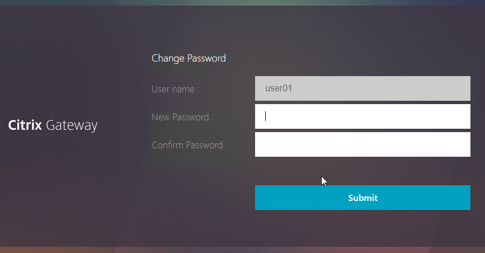Focus the Confirm Password input field
This screenshot has height=253, width=485.
(x=362, y=144)
